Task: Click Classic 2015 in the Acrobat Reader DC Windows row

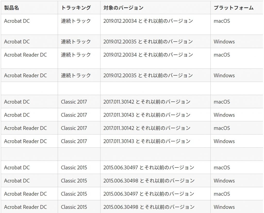Action: pos(74,207)
